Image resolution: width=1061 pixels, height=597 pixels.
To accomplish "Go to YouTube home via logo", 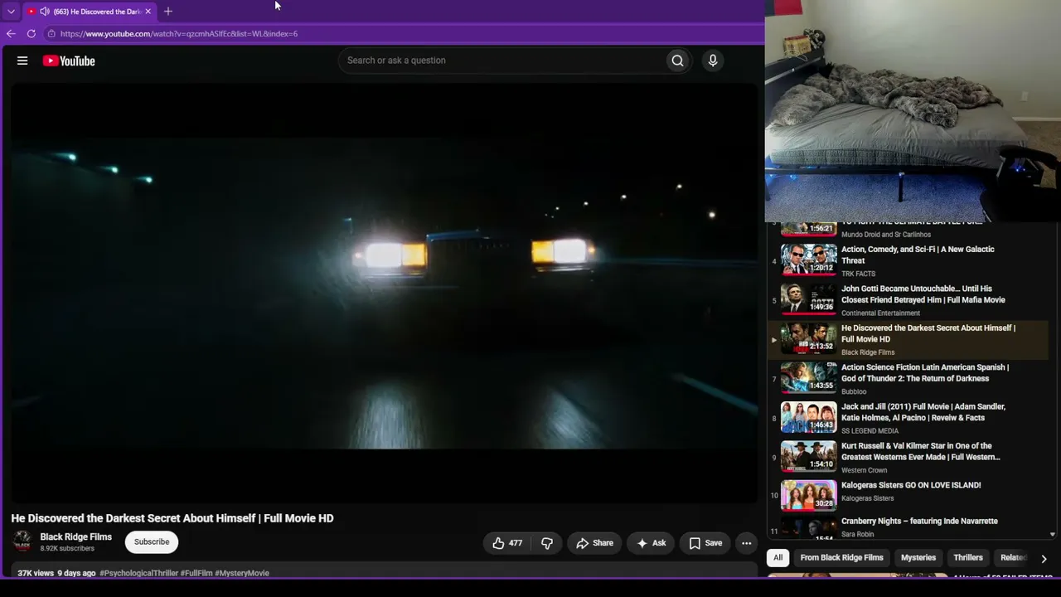I will tap(69, 61).
